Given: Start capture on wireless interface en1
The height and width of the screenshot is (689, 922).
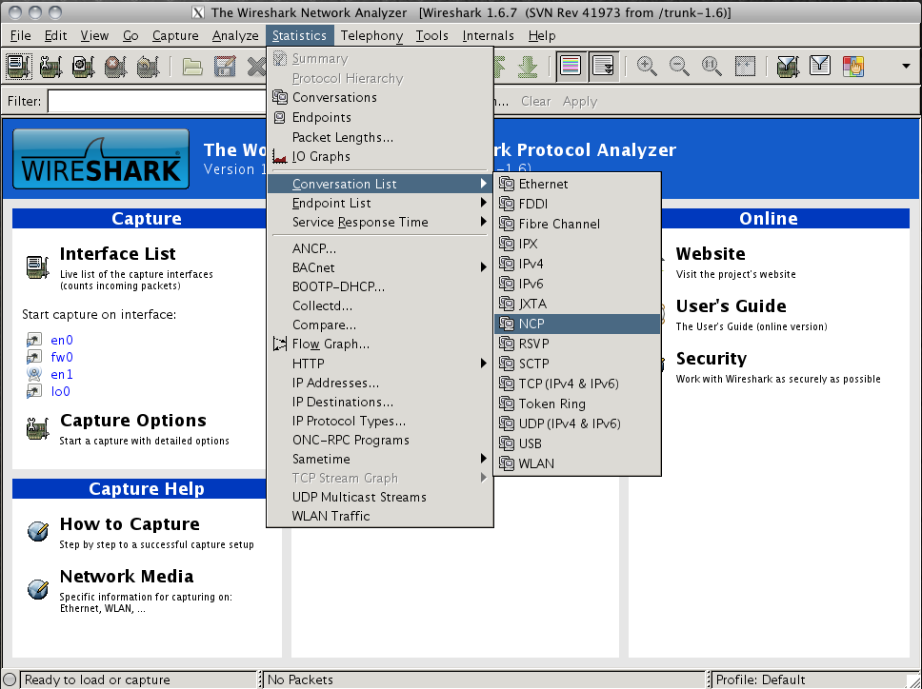Looking at the screenshot, I should click(x=62, y=374).
